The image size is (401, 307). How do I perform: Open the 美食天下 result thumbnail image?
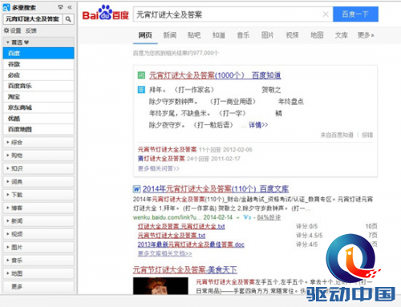click(x=160, y=286)
